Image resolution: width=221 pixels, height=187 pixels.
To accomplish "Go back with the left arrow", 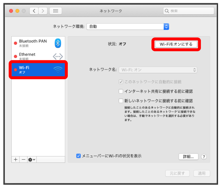I will [35, 11].
